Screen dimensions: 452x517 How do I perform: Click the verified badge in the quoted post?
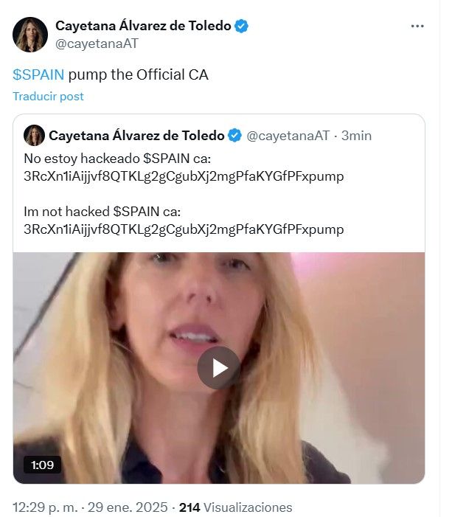point(235,136)
